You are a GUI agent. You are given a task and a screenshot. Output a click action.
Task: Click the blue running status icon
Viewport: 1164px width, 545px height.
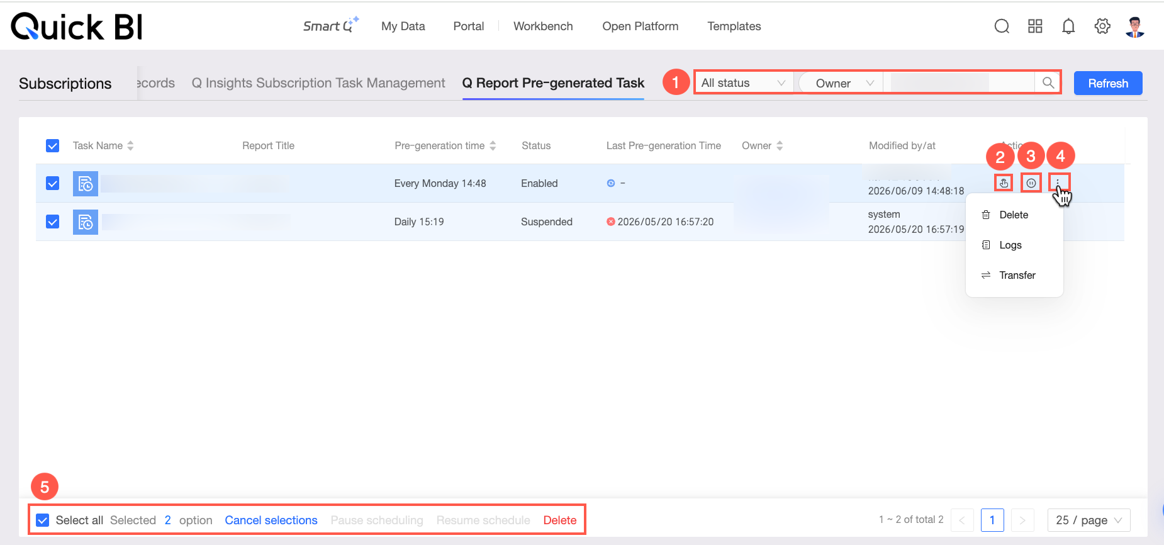tap(610, 183)
